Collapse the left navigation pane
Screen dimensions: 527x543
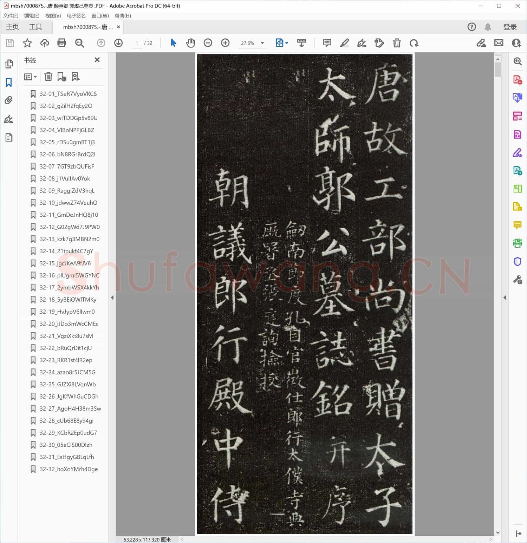[x=112, y=297]
